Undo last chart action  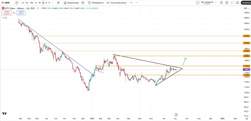coord(132,3)
